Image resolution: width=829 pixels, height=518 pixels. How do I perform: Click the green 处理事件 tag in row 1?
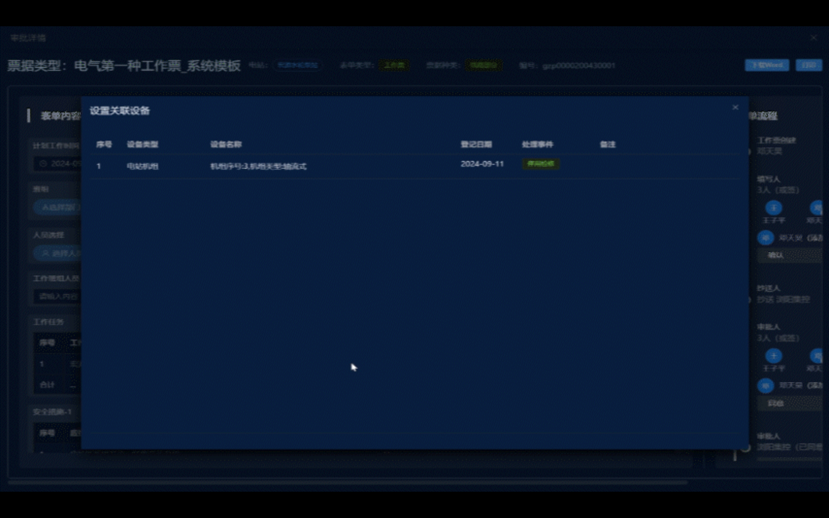pos(540,164)
